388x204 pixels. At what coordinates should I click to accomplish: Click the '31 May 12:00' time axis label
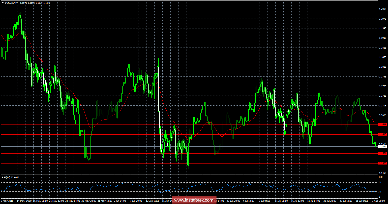click(x=105, y=201)
